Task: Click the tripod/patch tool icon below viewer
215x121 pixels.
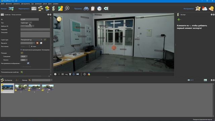Action: coord(70,74)
